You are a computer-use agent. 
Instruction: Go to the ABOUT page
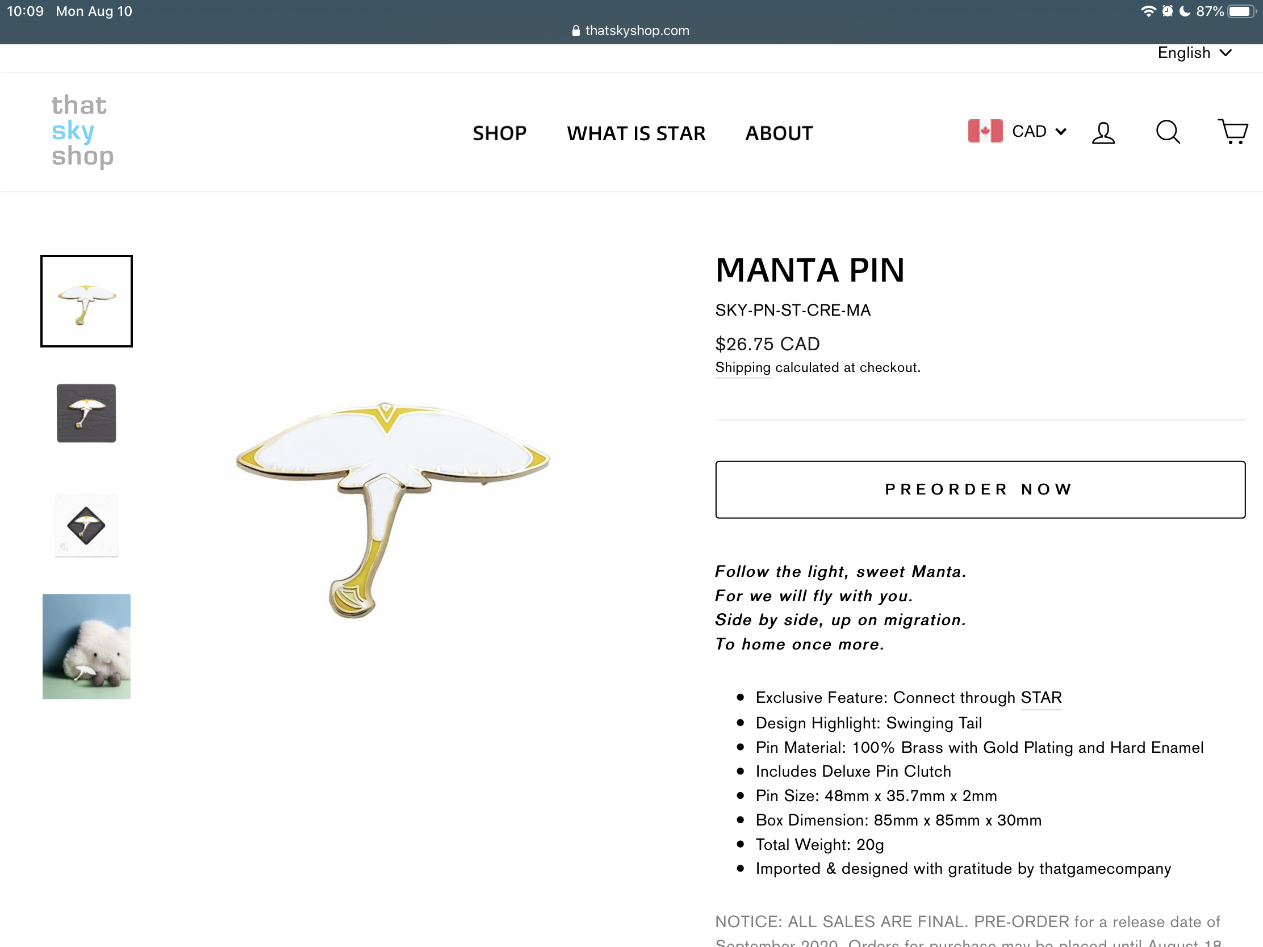tap(779, 133)
